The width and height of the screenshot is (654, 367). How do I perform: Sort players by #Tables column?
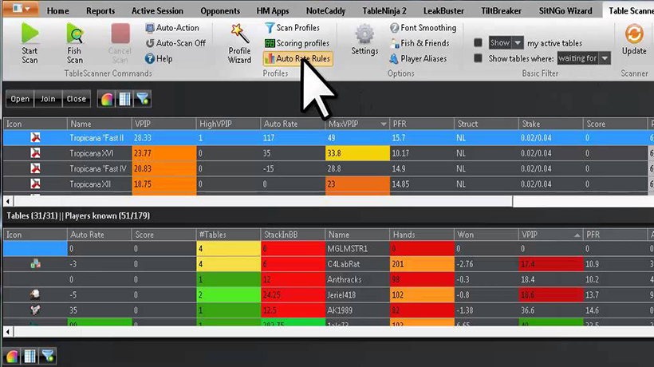[228, 235]
